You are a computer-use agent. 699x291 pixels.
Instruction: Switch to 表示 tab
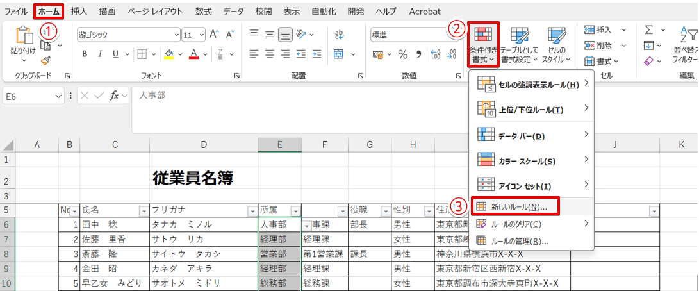point(292,11)
